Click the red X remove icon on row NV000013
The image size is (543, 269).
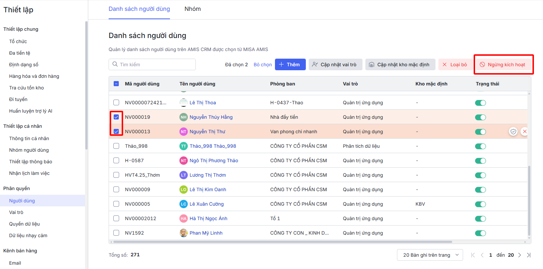point(524,131)
